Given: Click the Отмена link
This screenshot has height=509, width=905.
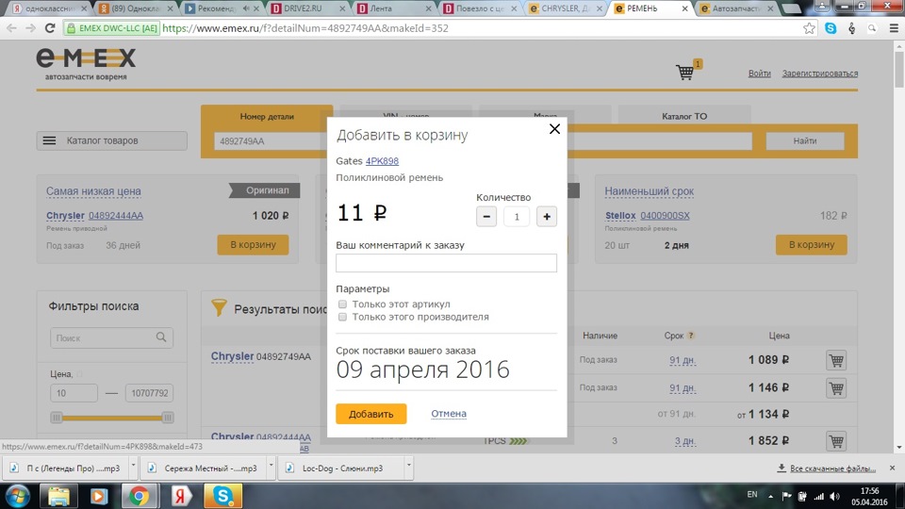Looking at the screenshot, I should pyautogui.click(x=449, y=413).
